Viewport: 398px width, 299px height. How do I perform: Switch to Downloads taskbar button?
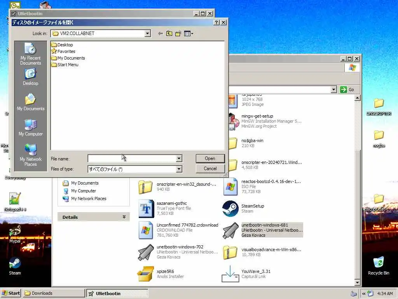pos(54,293)
